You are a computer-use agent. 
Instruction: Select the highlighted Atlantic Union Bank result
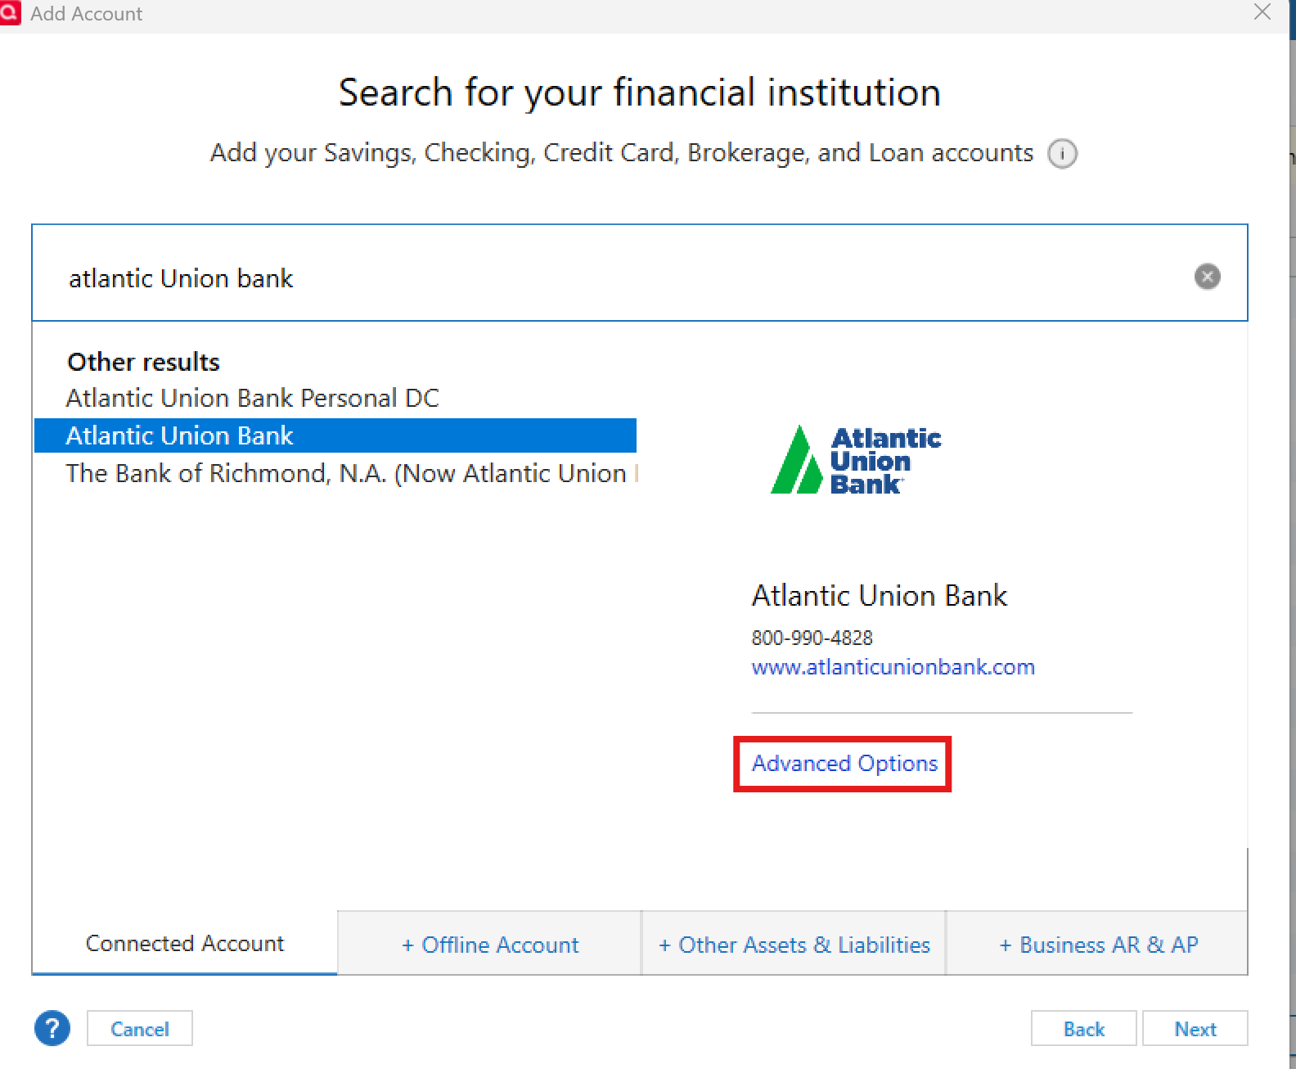pos(335,435)
